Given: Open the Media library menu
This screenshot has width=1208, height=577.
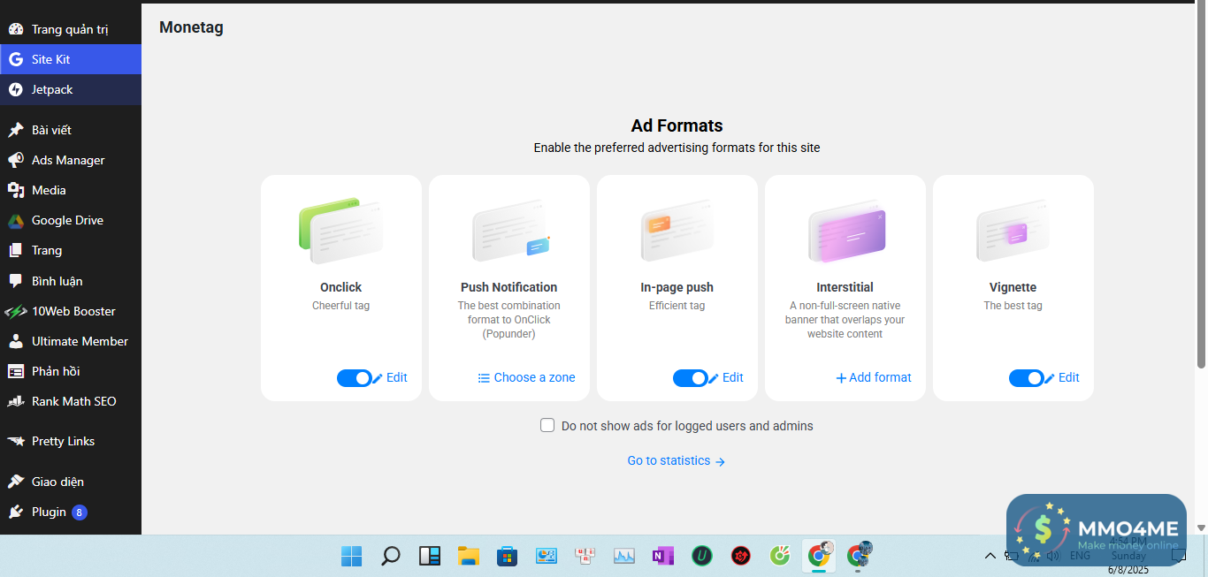Looking at the screenshot, I should coord(71,190).
